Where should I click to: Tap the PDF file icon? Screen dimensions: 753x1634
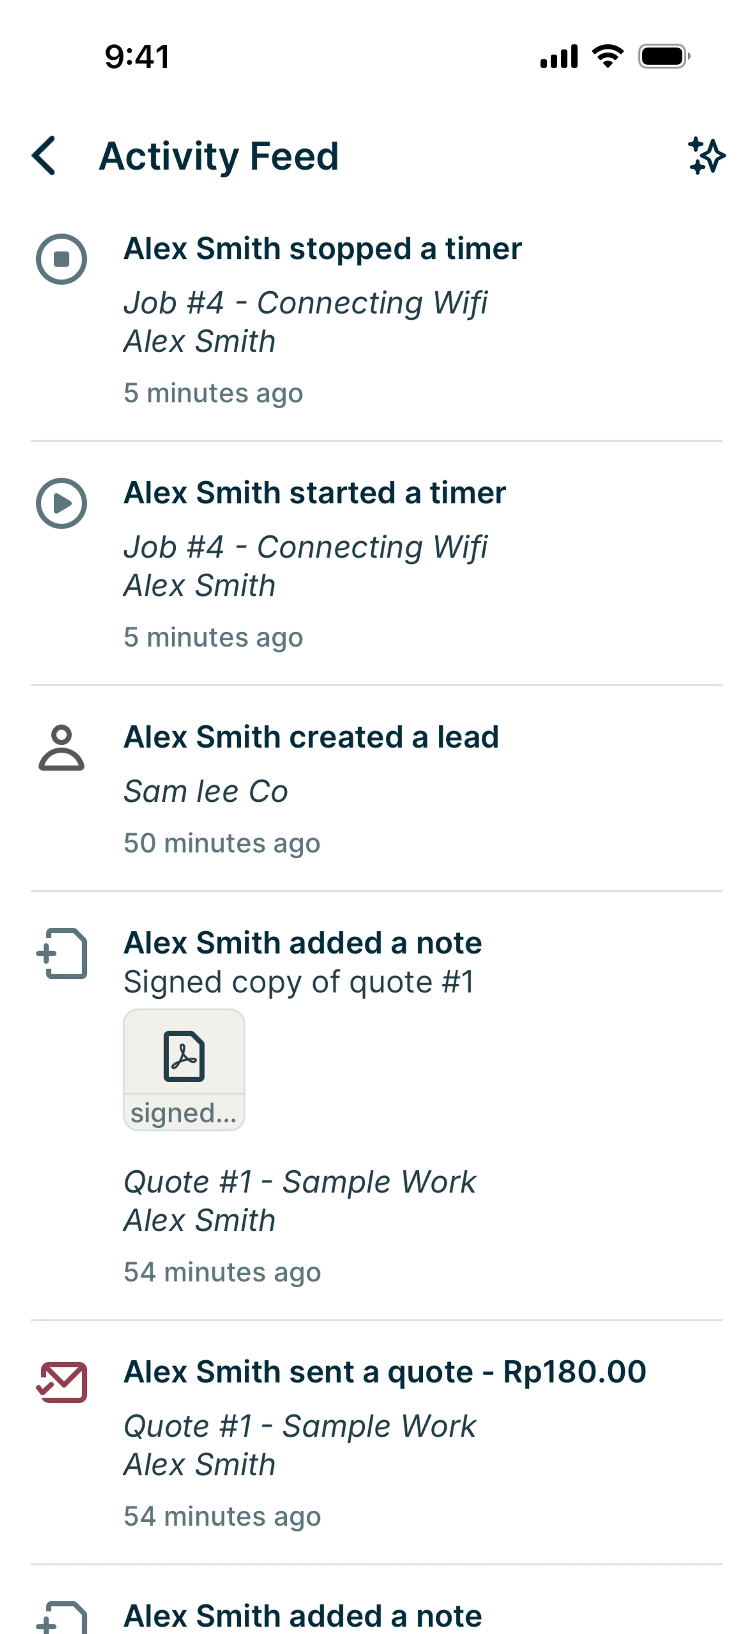click(x=184, y=1056)
